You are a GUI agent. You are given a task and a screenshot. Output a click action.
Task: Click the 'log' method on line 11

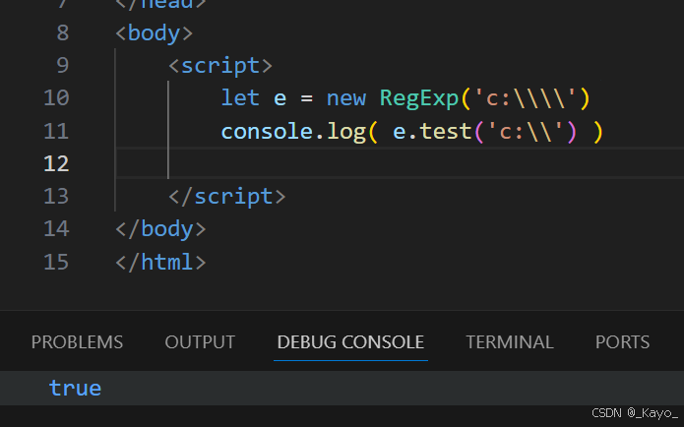[346, 132]
